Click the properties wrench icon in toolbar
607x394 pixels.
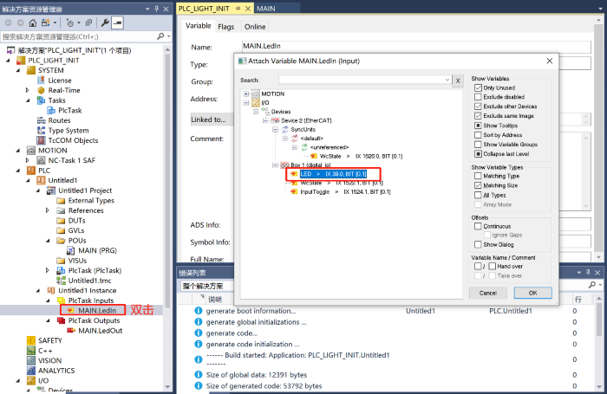point(103,22)
